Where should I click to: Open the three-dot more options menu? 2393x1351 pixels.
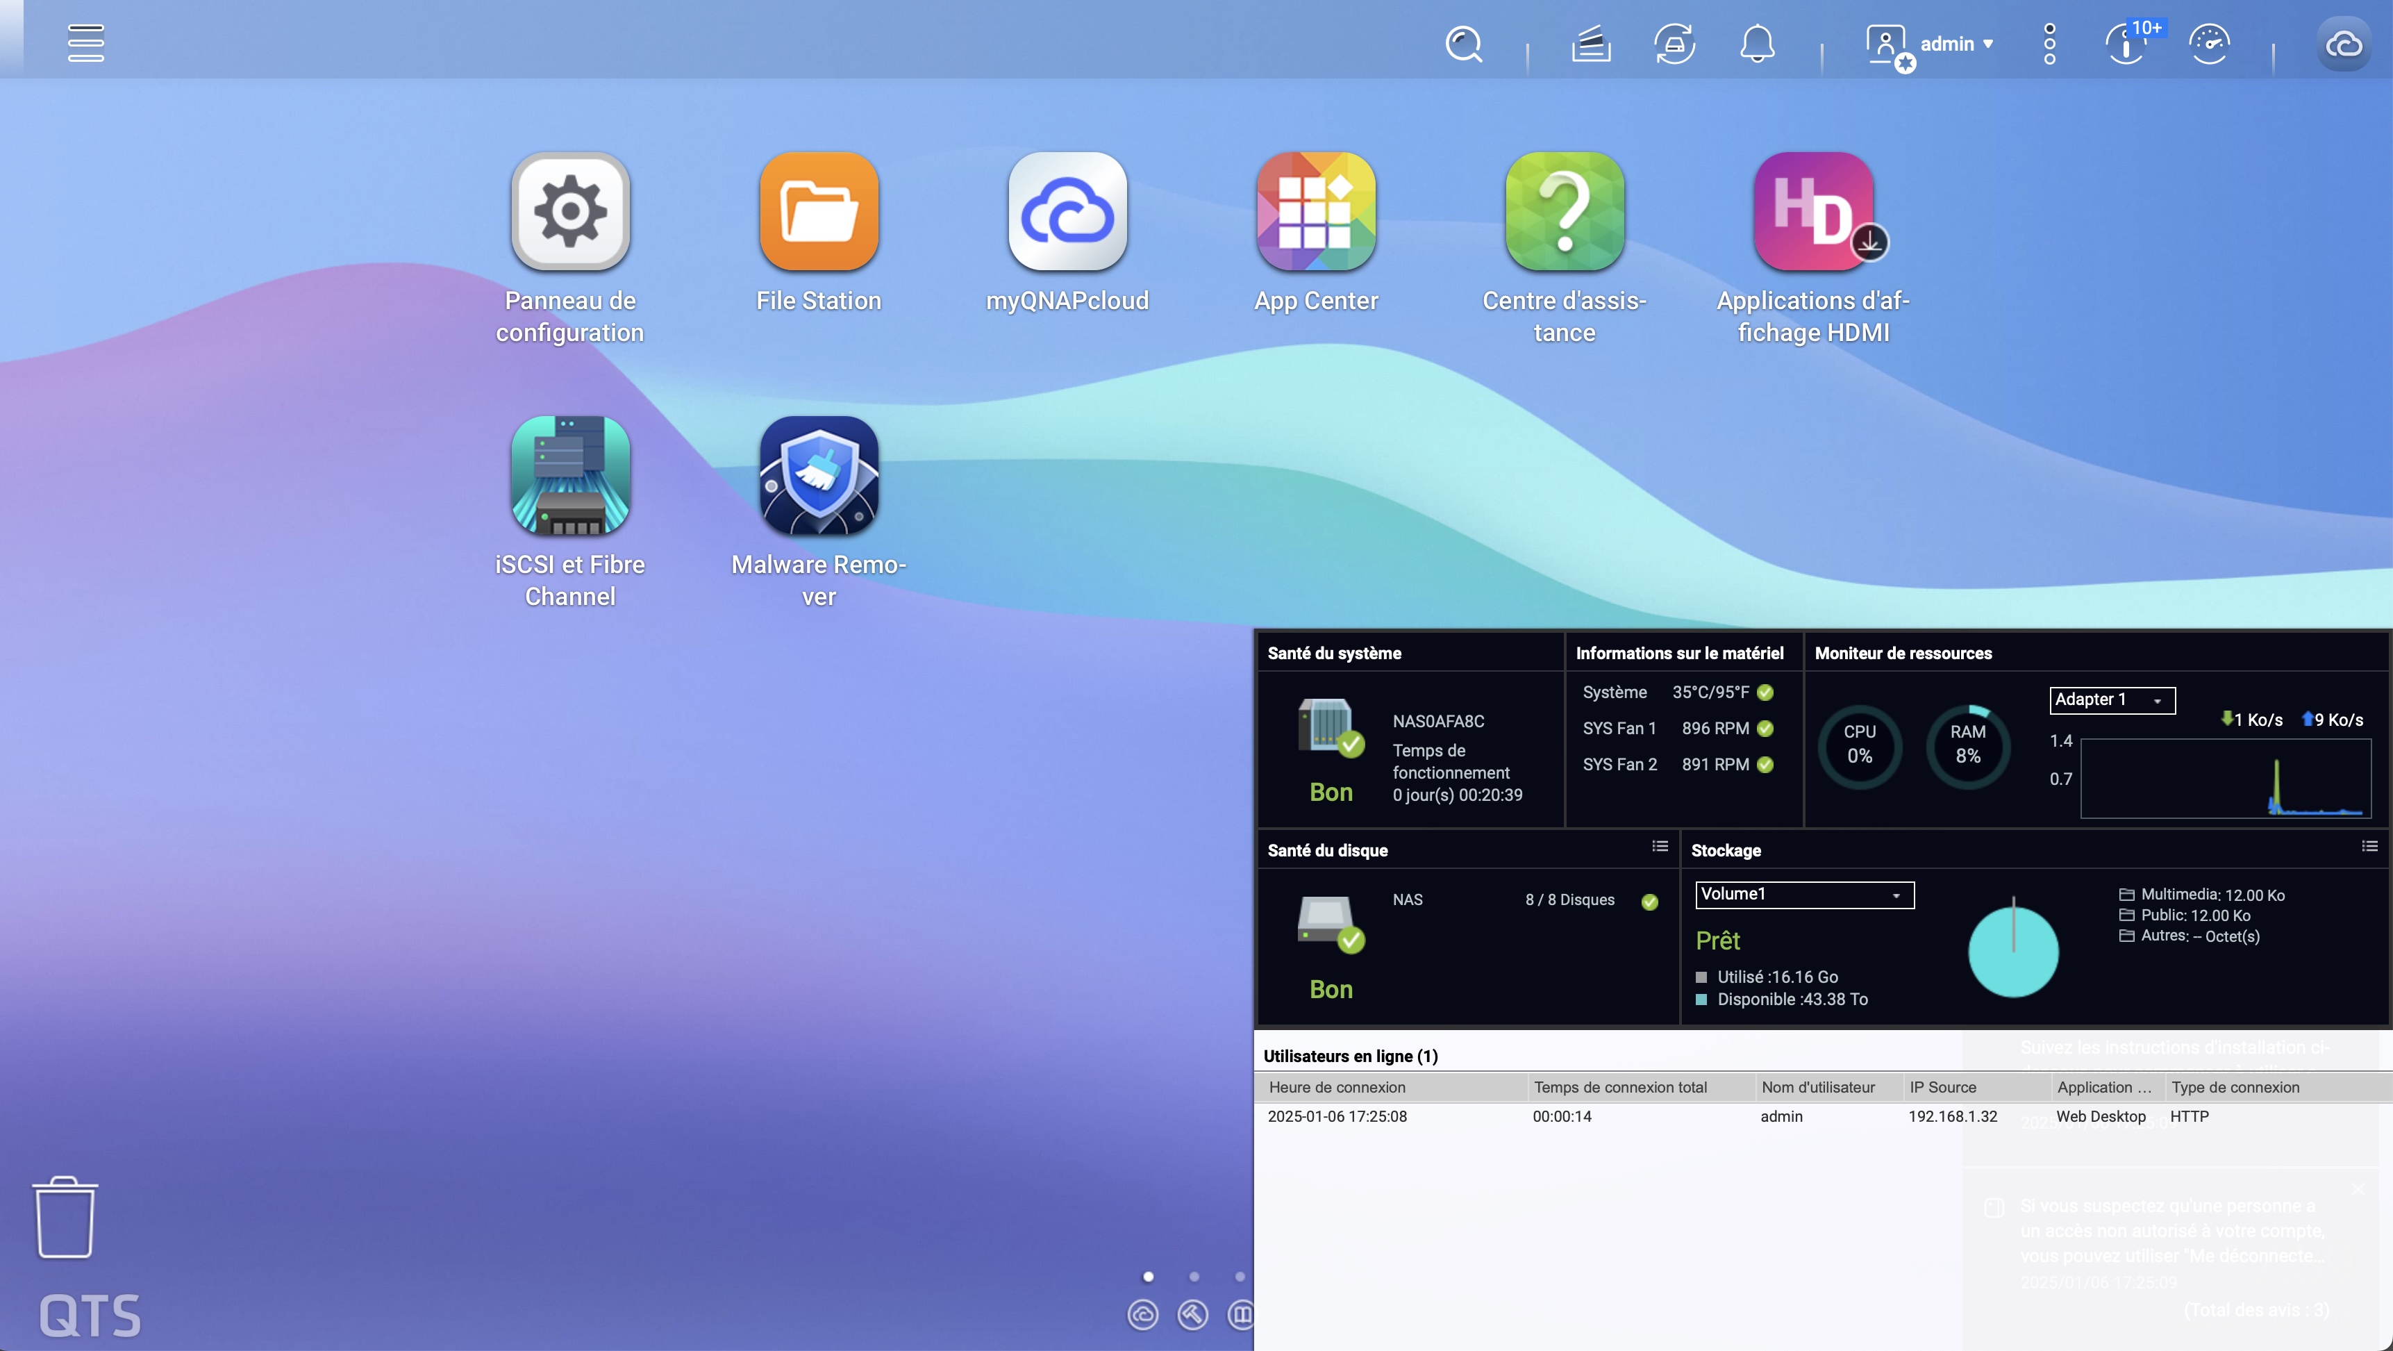2049,44
